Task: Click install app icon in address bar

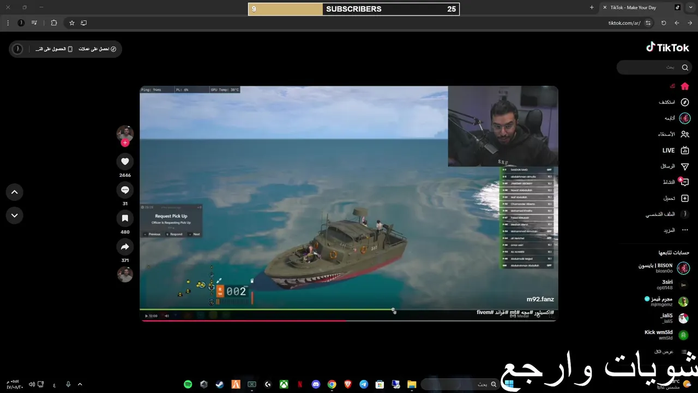Action: pyautogui.click(x=83, y=23)
